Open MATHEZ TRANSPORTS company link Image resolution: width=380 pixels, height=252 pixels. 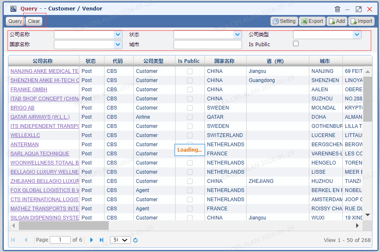pyautogui.click(x=45, y=209)
